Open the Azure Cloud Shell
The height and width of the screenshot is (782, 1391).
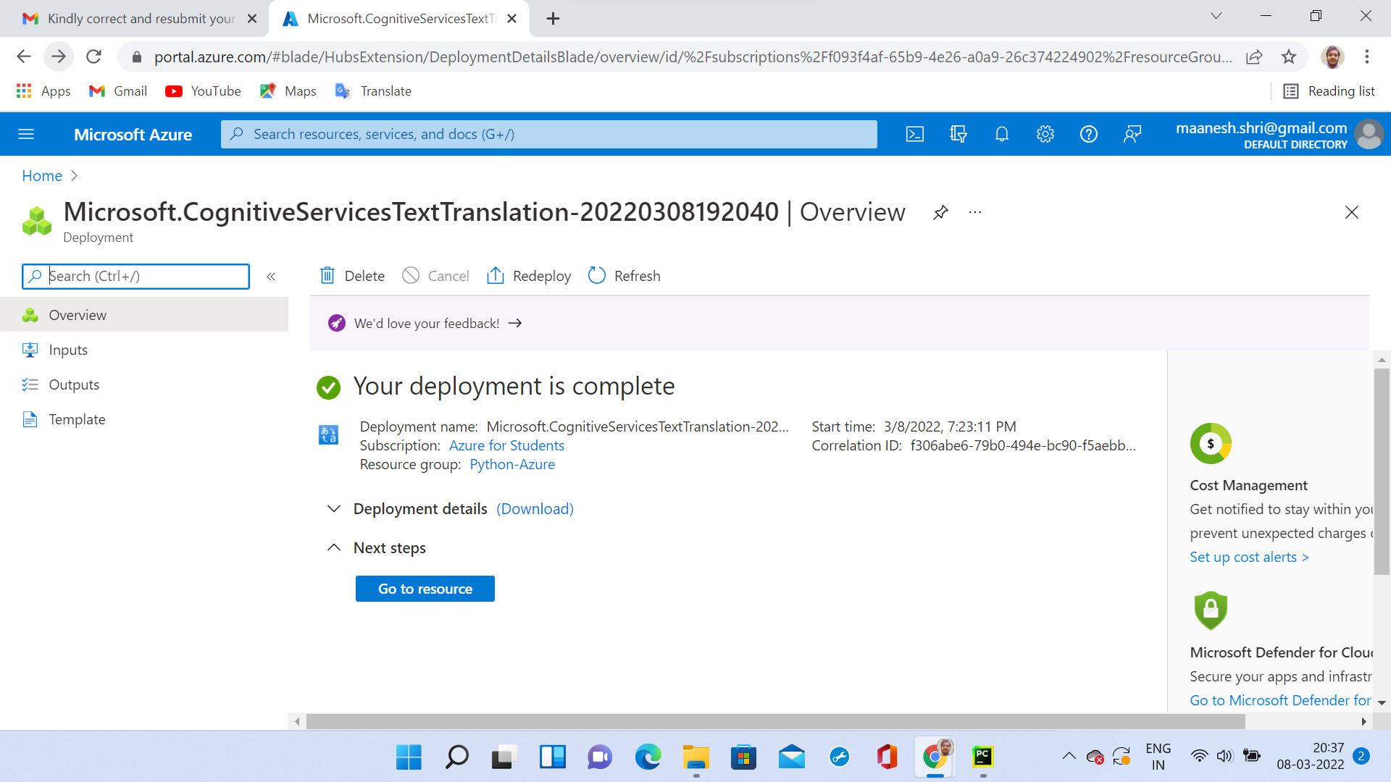915,134
